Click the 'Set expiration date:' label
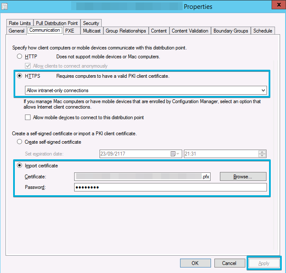The height and width of the screenshot is (273, 286). [44, 154]
